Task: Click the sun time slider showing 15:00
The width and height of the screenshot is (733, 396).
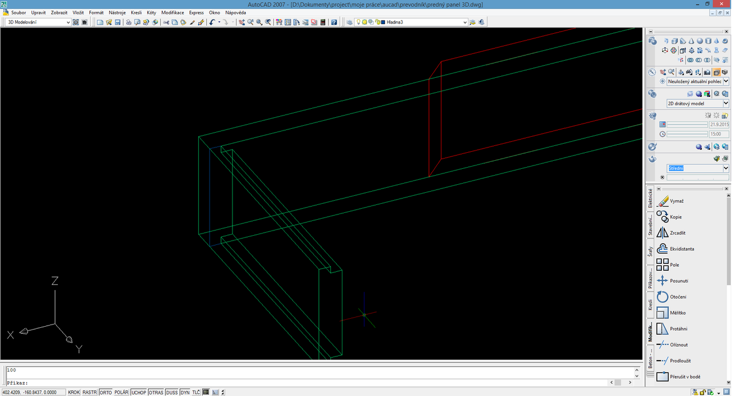Action: click(x=687, y=134)
